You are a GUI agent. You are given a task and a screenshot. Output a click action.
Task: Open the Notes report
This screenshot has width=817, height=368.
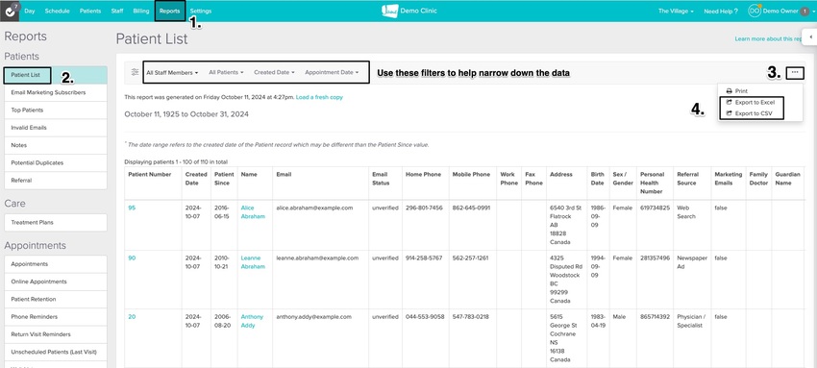pyautogui.click(x=55, y=145)
